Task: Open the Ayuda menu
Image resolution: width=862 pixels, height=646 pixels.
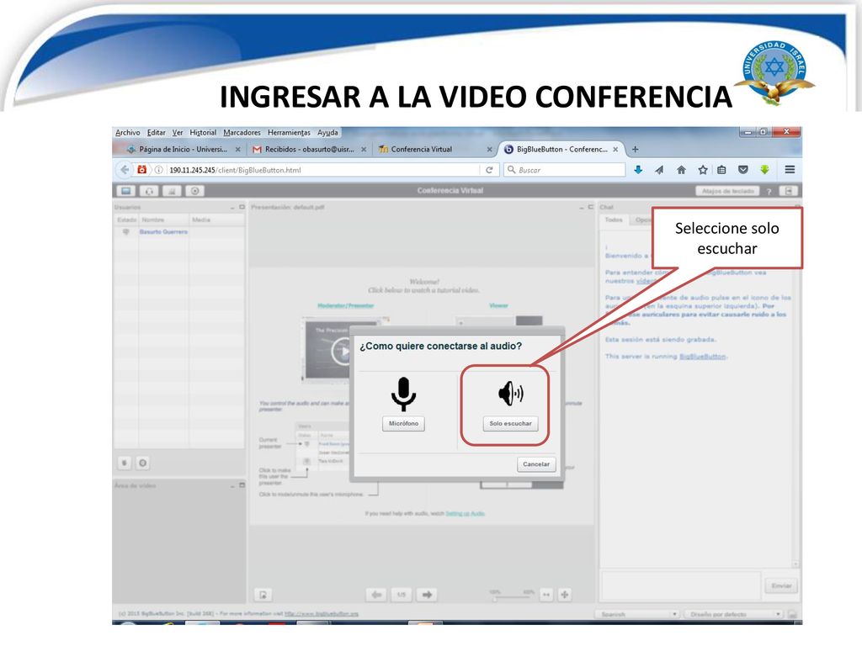Action: click(x=327, y=132)
